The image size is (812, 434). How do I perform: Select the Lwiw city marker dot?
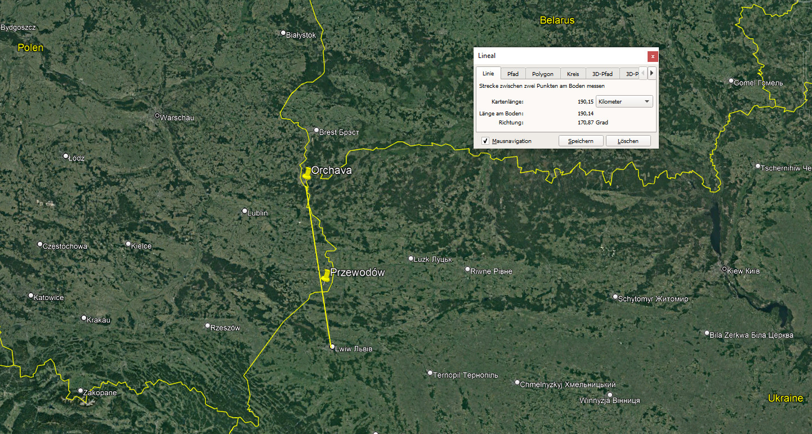point(332,347)
